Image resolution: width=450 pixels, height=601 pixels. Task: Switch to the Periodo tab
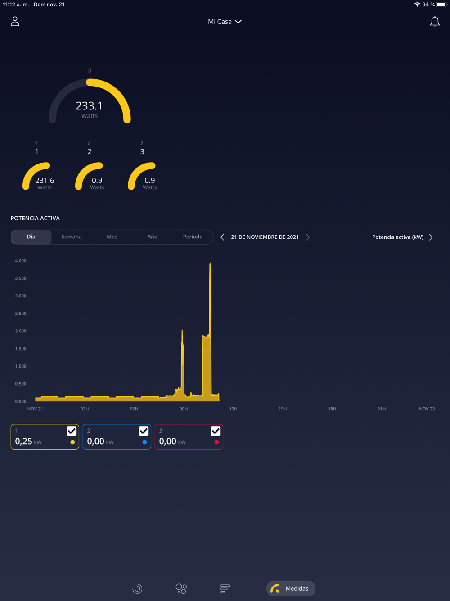[x=193, y=237]
